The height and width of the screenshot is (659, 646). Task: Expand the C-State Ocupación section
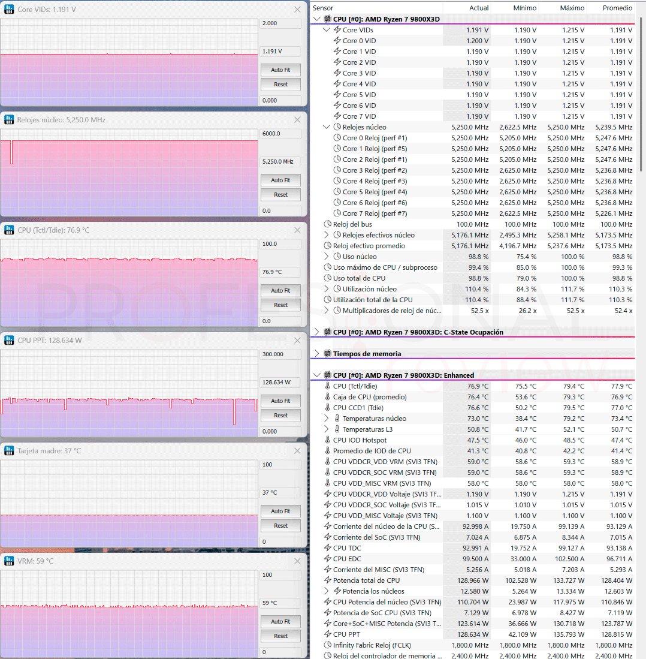(x=316, y=332)
